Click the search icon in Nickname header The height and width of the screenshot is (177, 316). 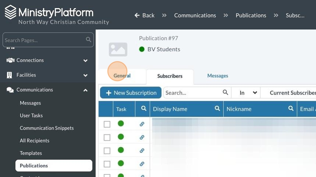pos(291,109)
